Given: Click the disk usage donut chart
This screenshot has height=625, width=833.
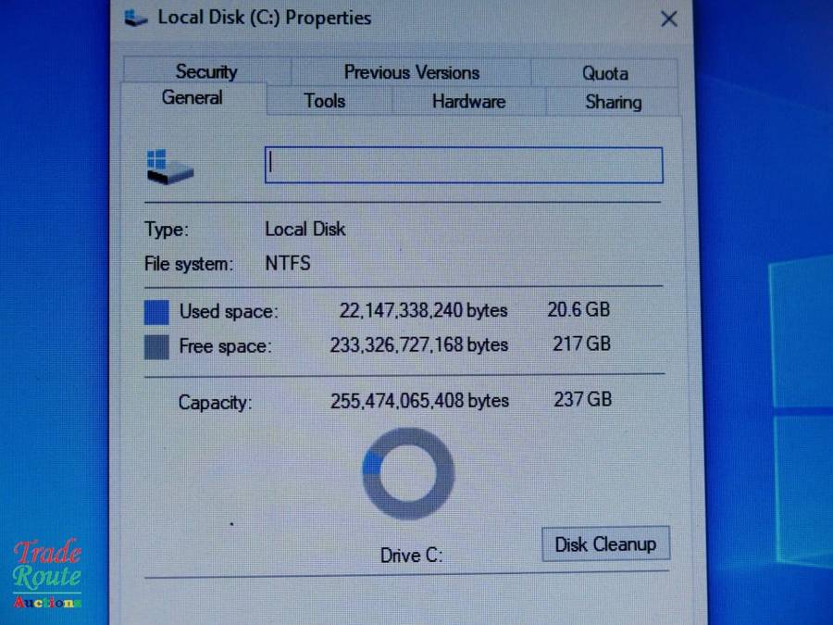Looking at the screenshot, I should 408,473.
